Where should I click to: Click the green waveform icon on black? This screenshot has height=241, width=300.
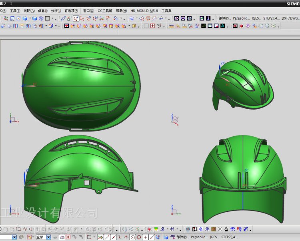click(204, 26)
